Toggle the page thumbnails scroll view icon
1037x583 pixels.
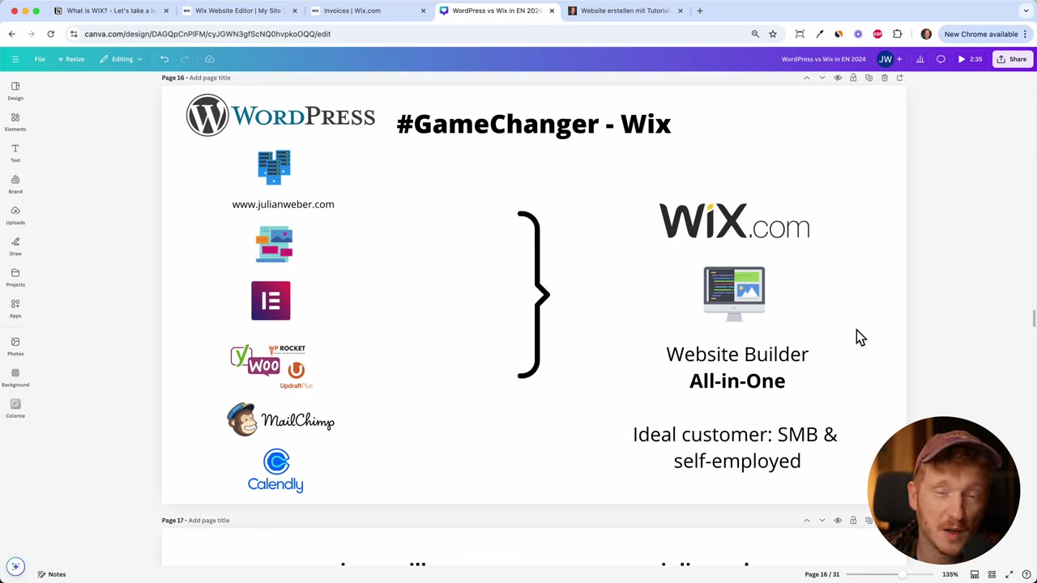(975, 575)
